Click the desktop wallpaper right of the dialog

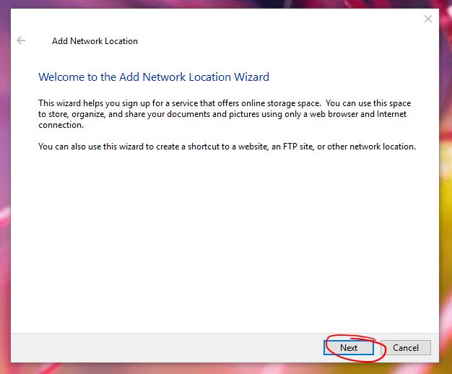pos(445,217)
